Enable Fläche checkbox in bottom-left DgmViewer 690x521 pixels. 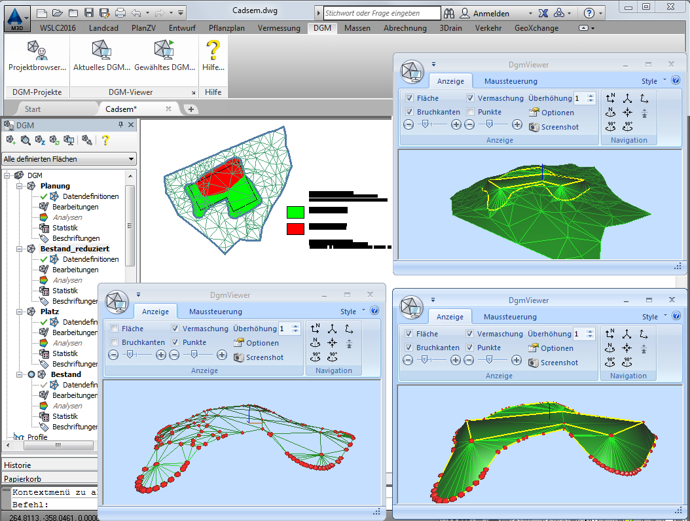[x=115, y=329]
